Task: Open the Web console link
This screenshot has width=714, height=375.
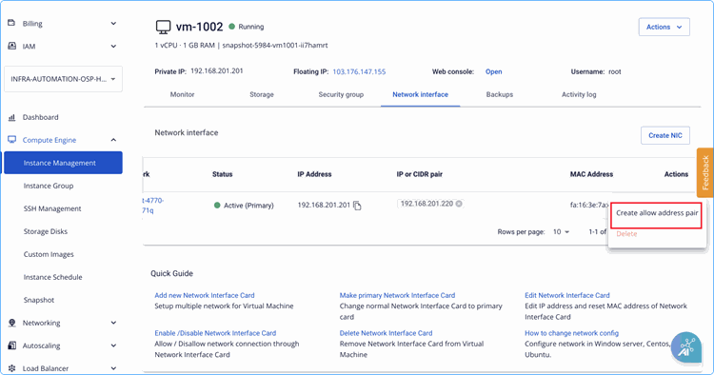Action: pyautogui.click(x=493, y=72)
